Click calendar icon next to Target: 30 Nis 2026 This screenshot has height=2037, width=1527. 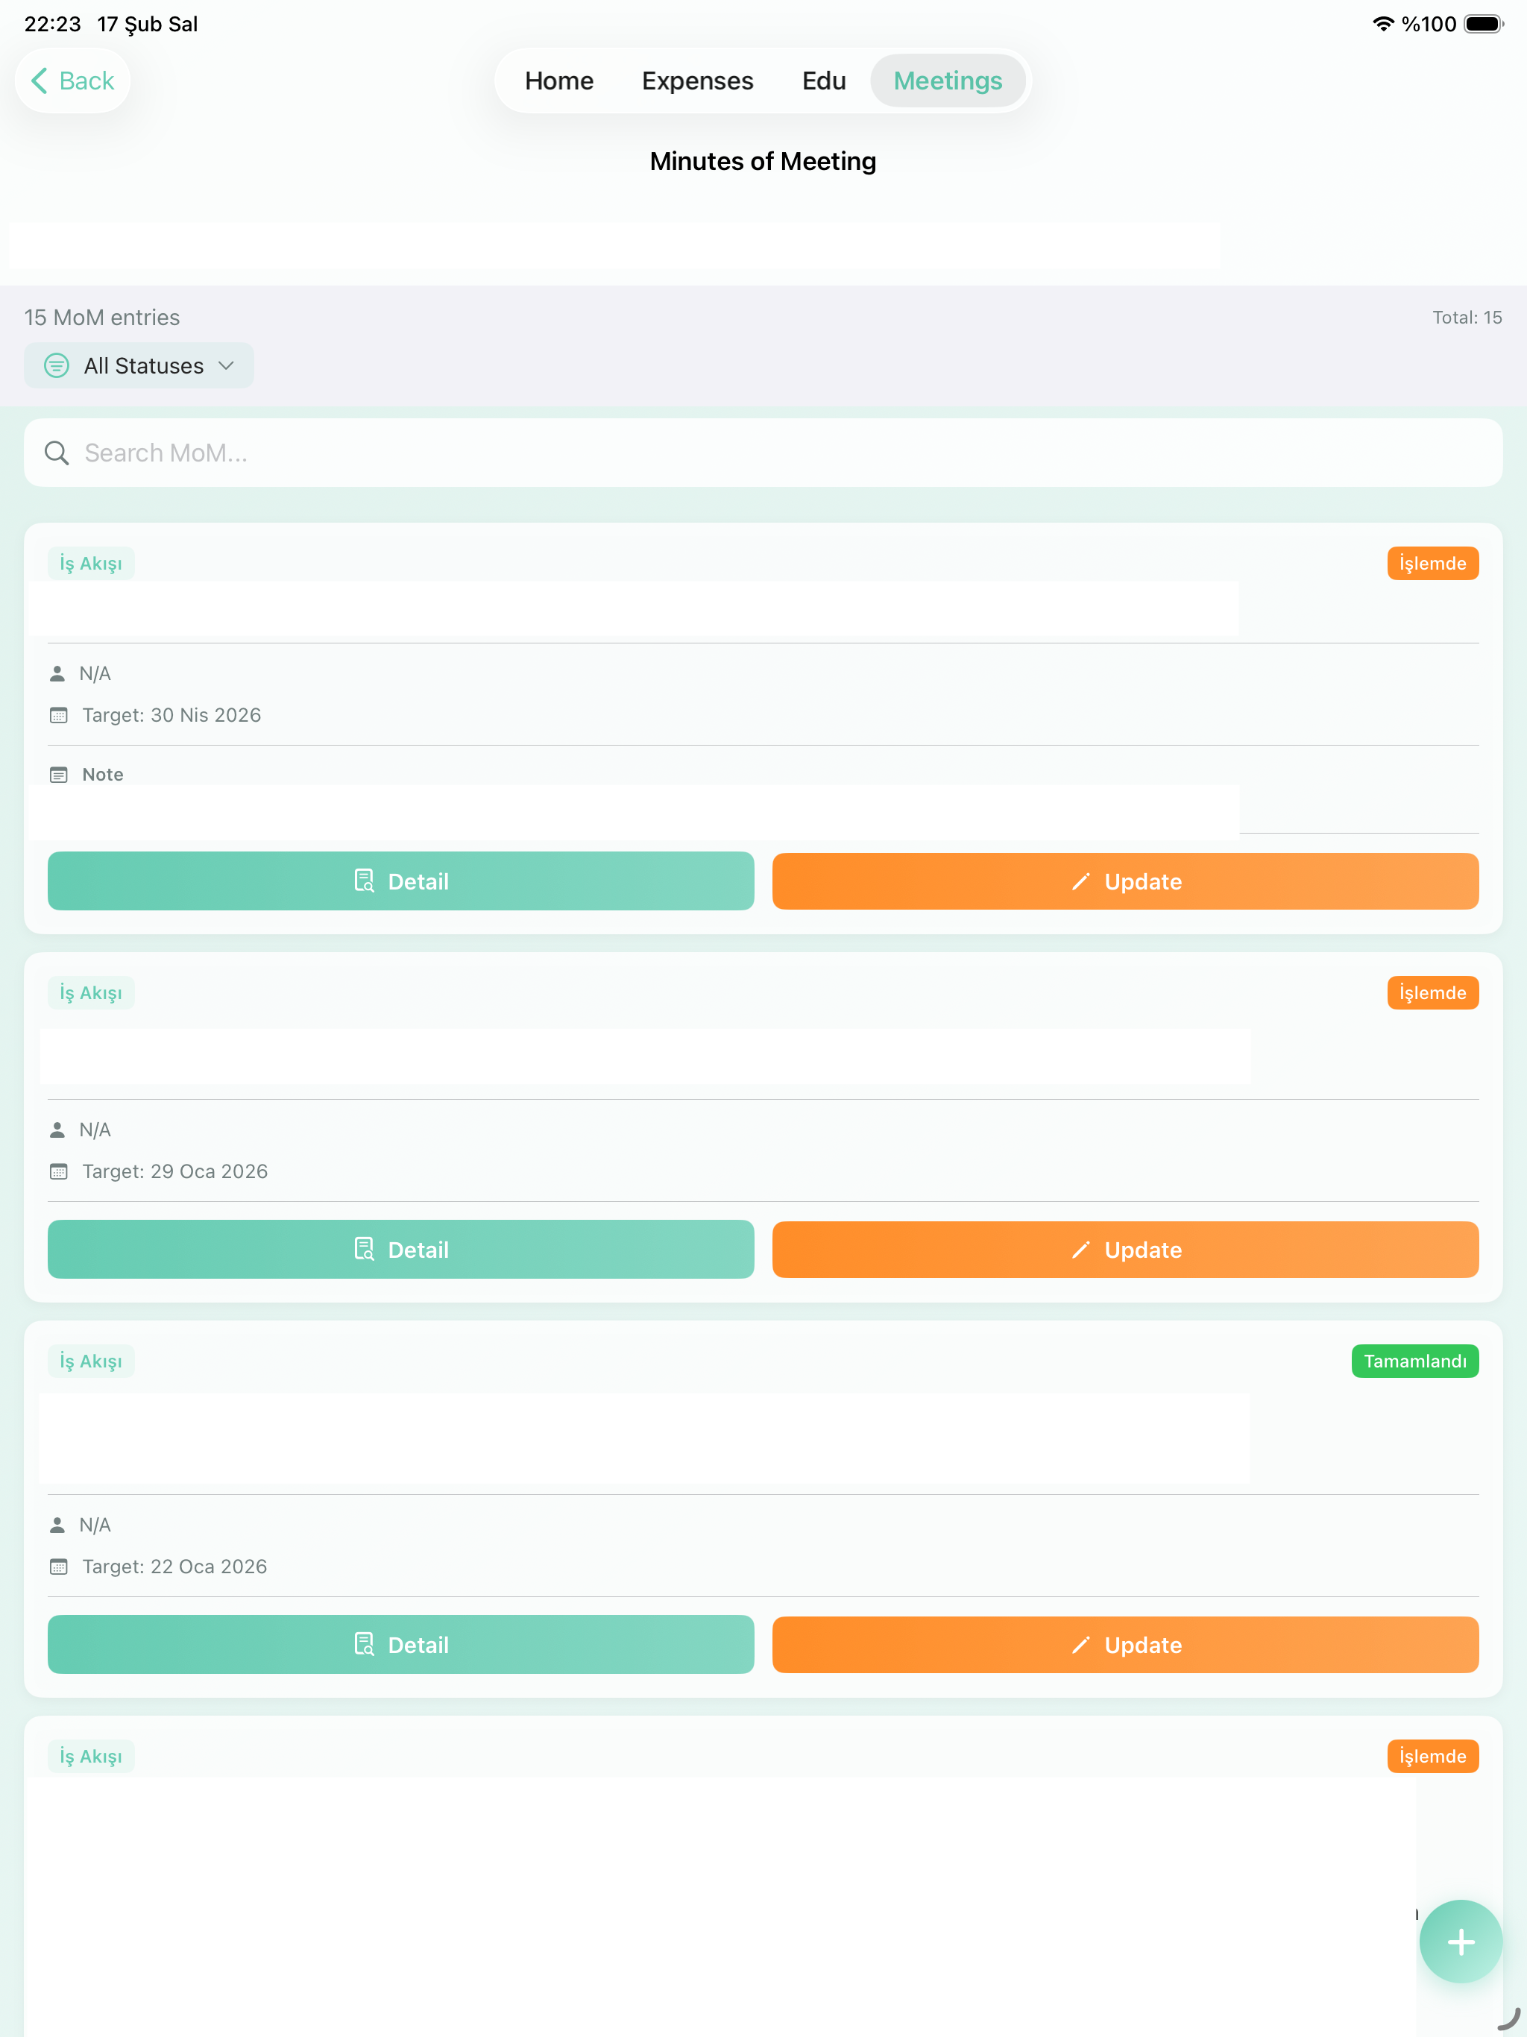pos(59,716)
